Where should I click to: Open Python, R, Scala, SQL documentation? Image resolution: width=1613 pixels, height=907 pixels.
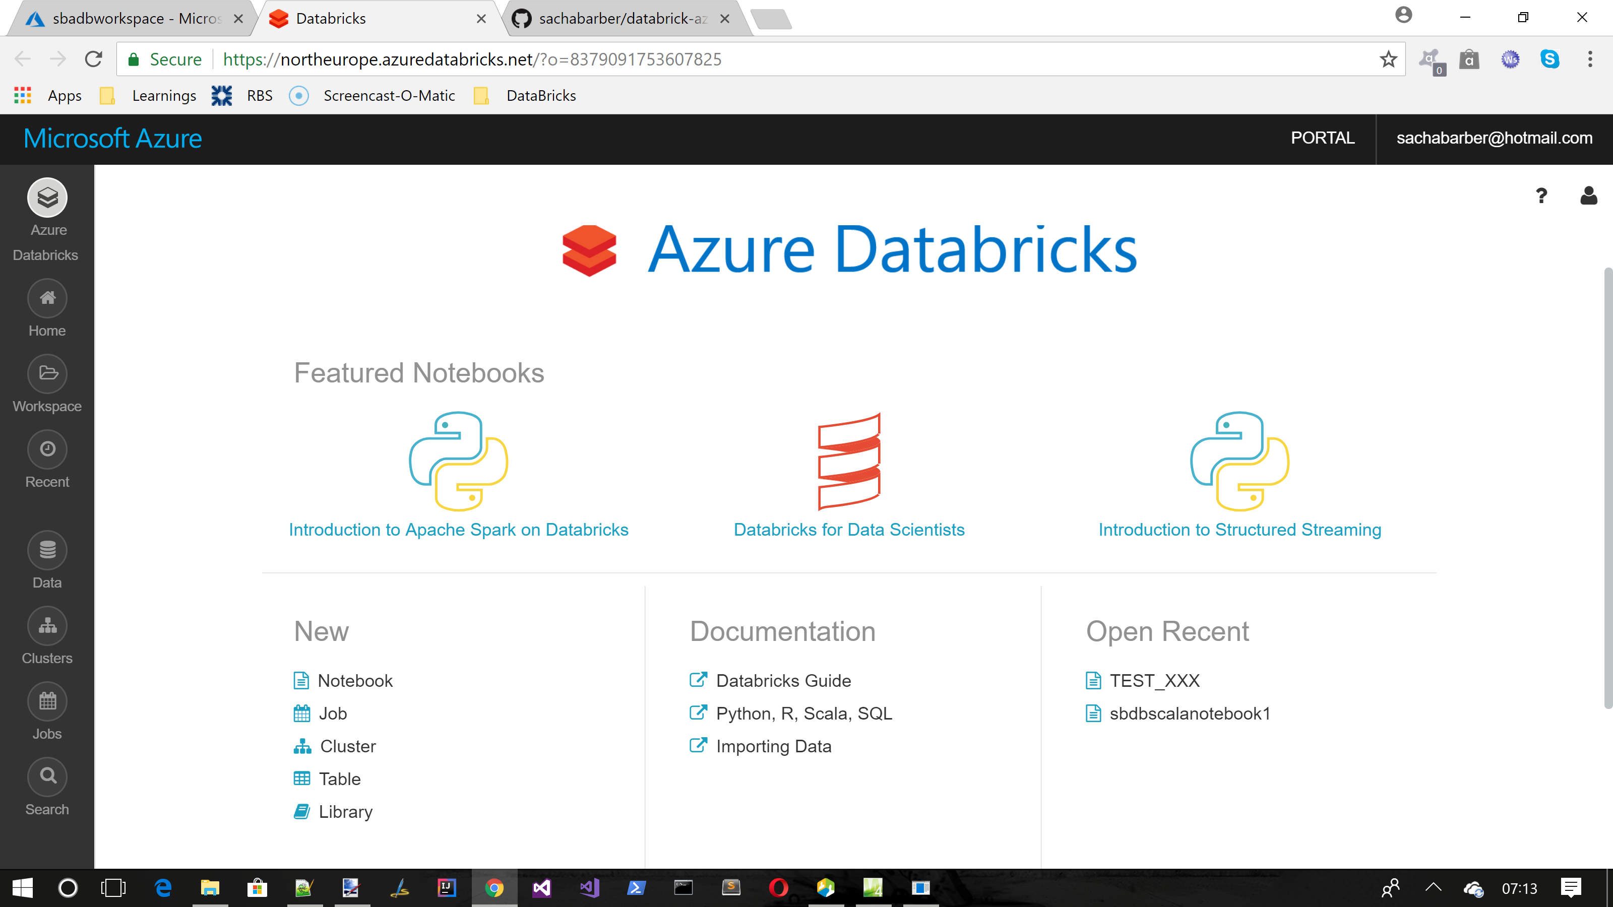pyautogui.click(x=791, y=713)
